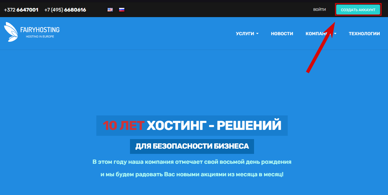Click the ВОЙТИ login link

pos(319,10)
